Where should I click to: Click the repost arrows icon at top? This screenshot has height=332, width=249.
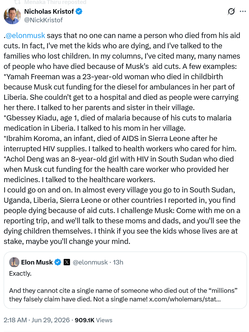coord(17,2)
